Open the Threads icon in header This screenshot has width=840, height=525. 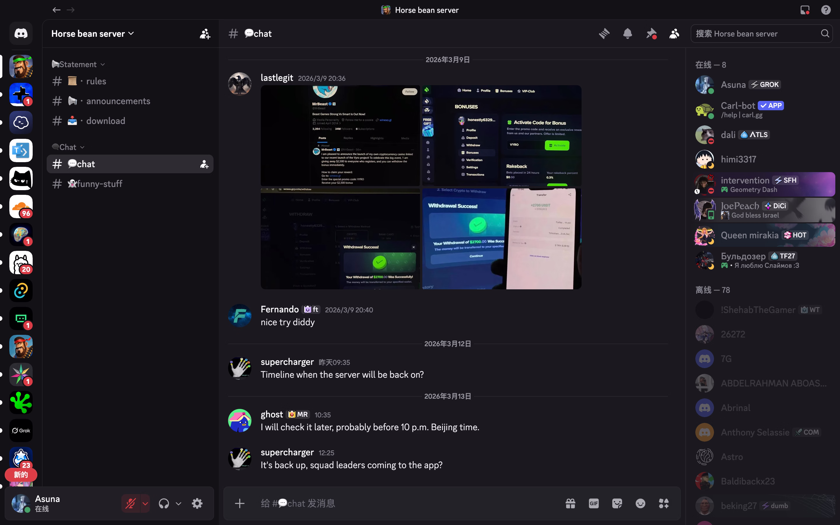click(604, 34)
